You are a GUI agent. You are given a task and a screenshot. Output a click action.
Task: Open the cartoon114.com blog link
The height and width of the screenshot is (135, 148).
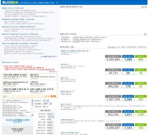(x=67, y=119)
